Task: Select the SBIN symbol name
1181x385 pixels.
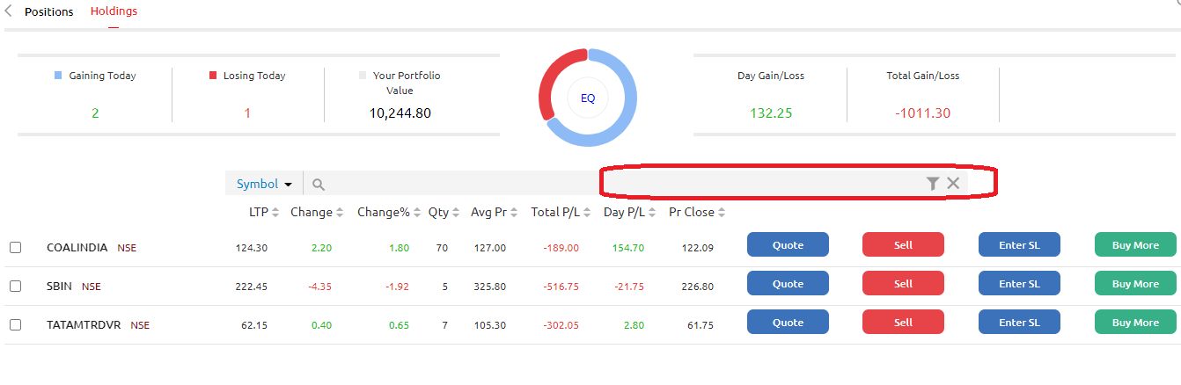Action: (60, 287)
